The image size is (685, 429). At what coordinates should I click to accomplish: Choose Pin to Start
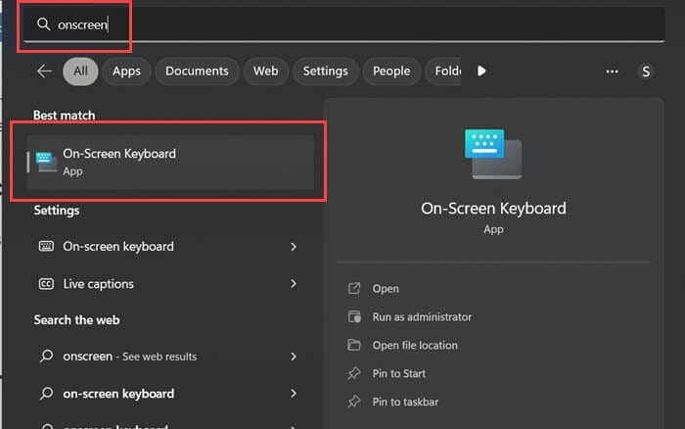[399, 373]
